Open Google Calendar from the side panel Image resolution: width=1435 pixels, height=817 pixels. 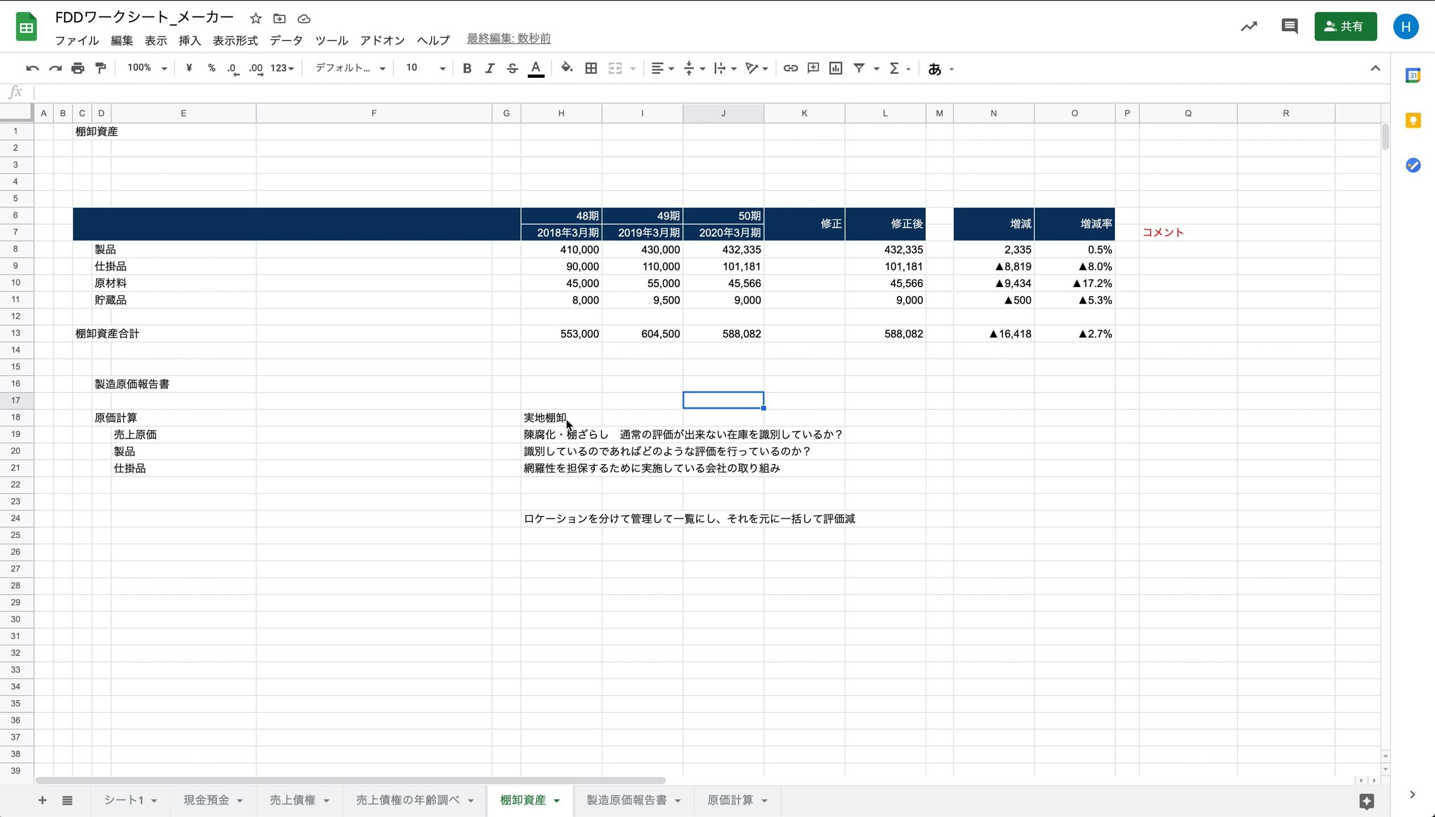[x=1413, y=75]
